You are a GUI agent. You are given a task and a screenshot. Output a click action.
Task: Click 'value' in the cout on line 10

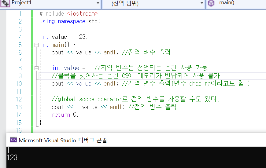tap(84, 84)
